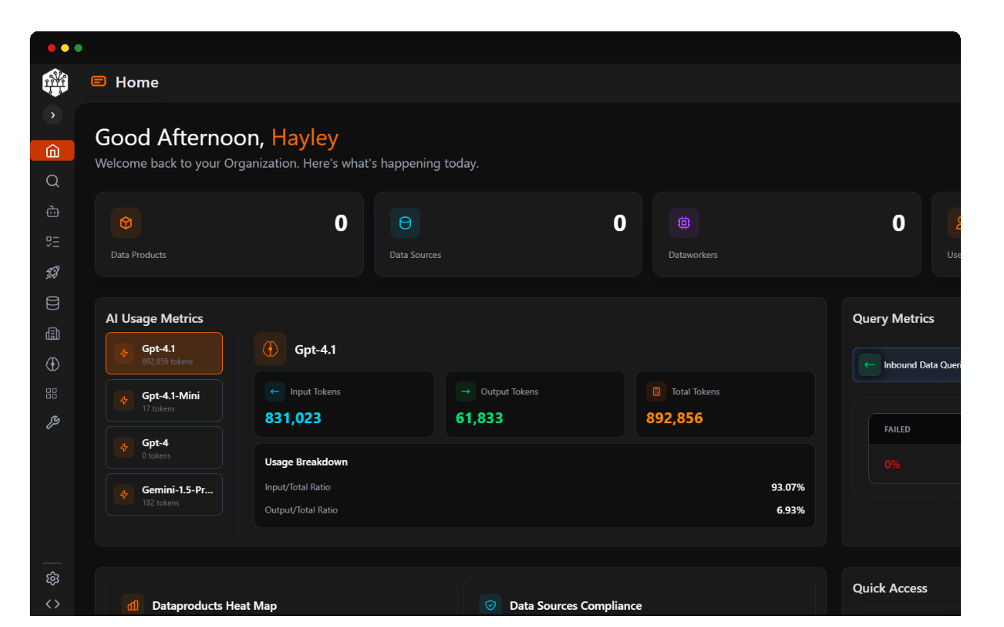This screenshot has height=627, width=1004.
Task: Click the Gpt-4.1 model button
Action: [x=164, y=353]
